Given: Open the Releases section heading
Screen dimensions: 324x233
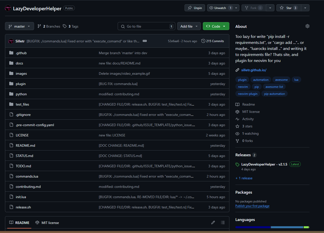Looking at the screenshot, I should pos(243,155).
